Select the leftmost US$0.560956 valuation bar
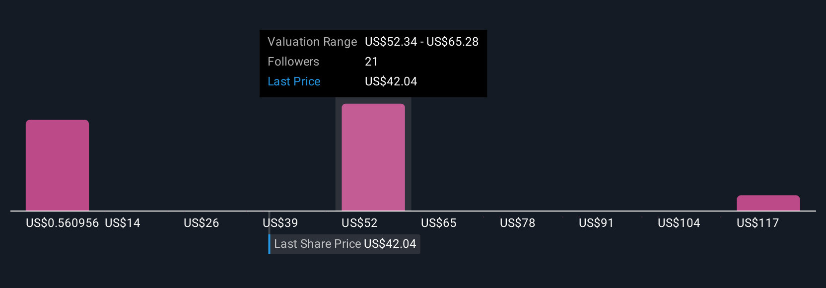Viewport: 826px width, 288px height. tap(57, 165)
